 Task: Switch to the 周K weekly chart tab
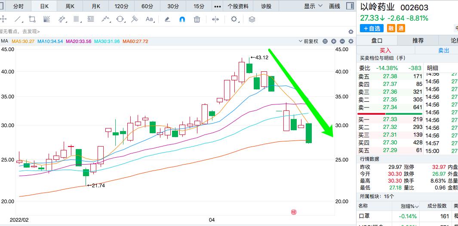pos(70,6)
